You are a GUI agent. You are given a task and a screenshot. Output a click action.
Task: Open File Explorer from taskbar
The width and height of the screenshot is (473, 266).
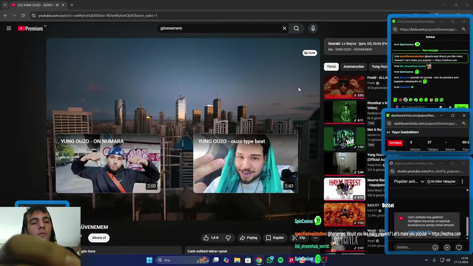tap(237, 260)
